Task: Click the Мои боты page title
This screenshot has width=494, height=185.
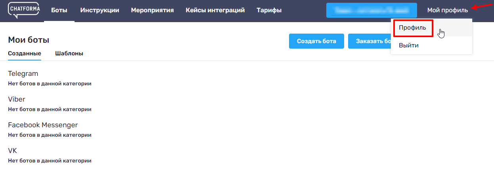Action: pos(29,40)
